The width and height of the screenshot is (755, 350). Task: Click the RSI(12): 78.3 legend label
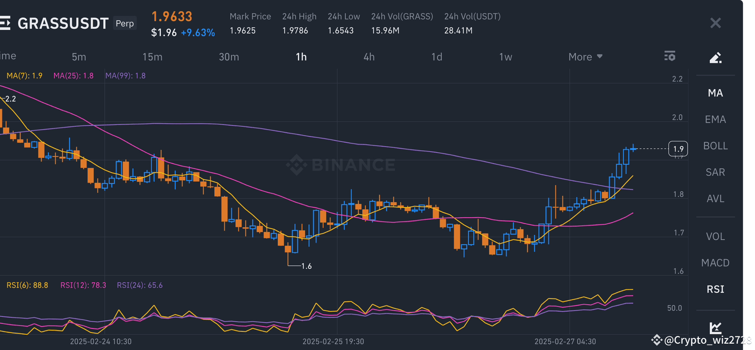tap(83, 285)
